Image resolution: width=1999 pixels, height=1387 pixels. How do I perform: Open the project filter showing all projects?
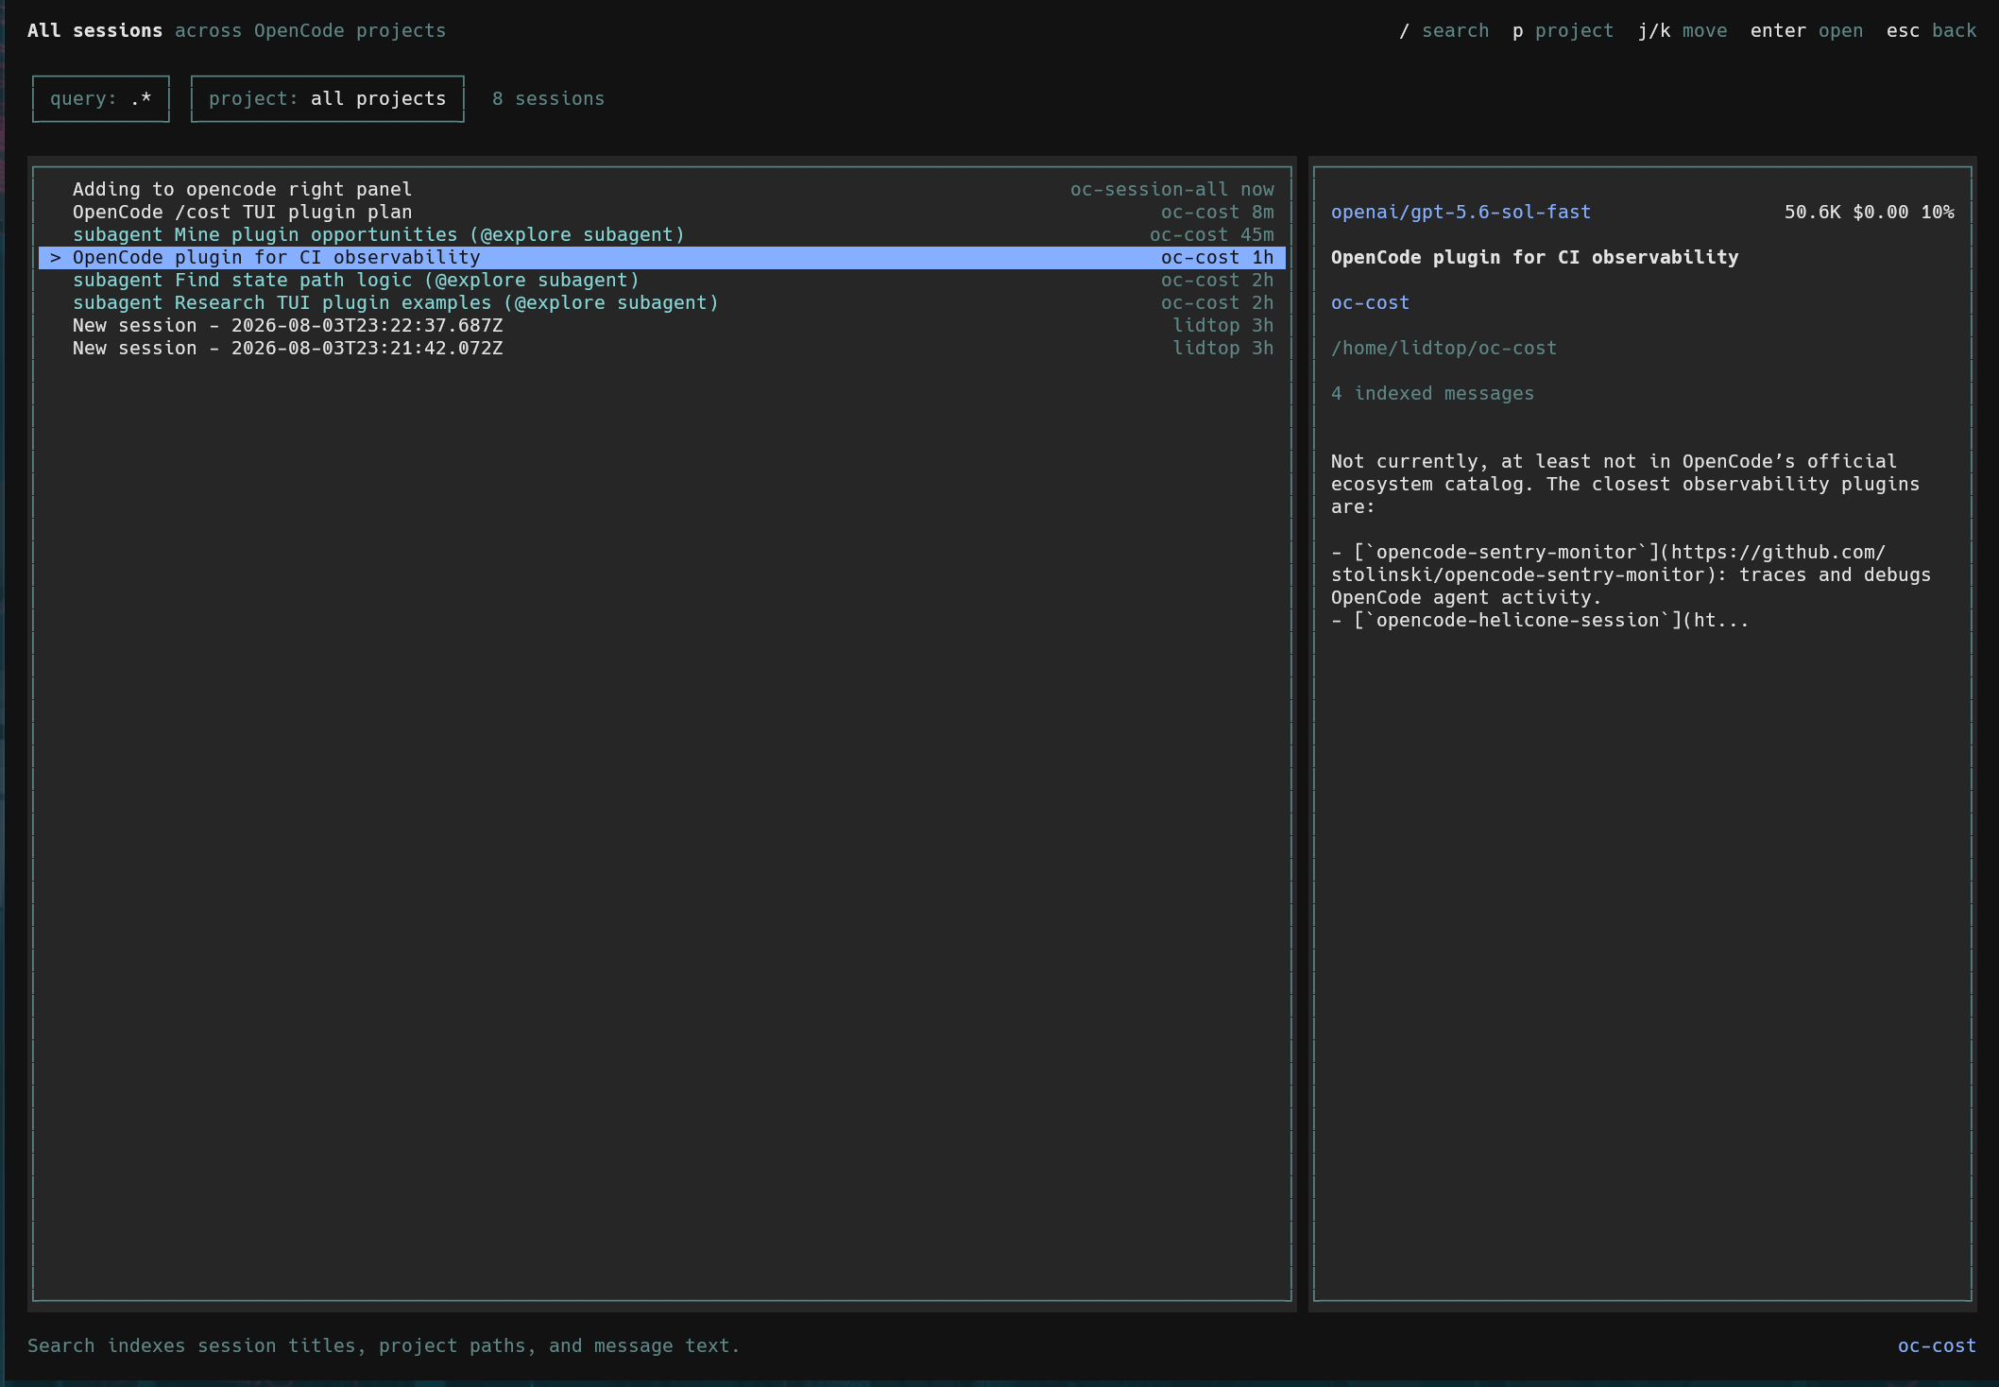pyautogui.click(x=327, y=99)
